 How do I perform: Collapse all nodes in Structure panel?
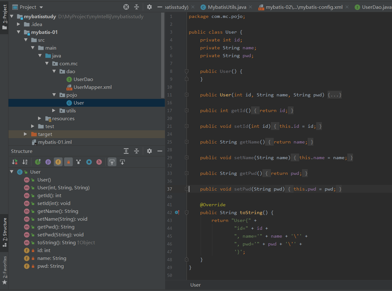click(x=137, y=151)
